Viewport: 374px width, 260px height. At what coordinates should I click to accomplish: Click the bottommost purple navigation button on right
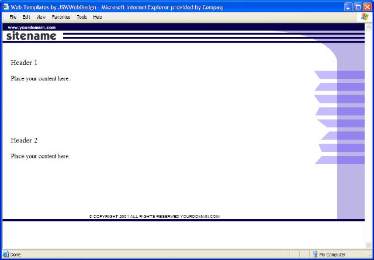pyautogui.click(x=339, y=160)
